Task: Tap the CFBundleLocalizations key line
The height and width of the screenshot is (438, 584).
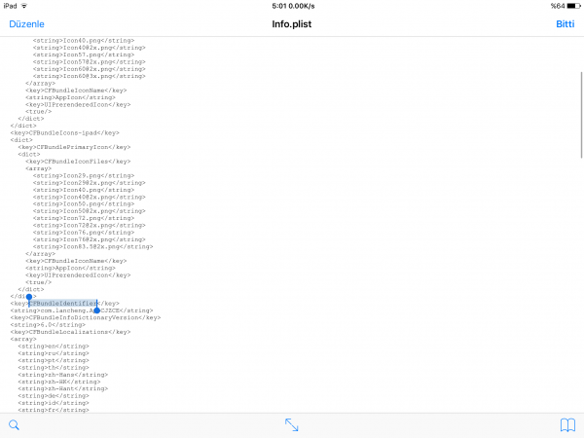Action: tap(70, 332)
